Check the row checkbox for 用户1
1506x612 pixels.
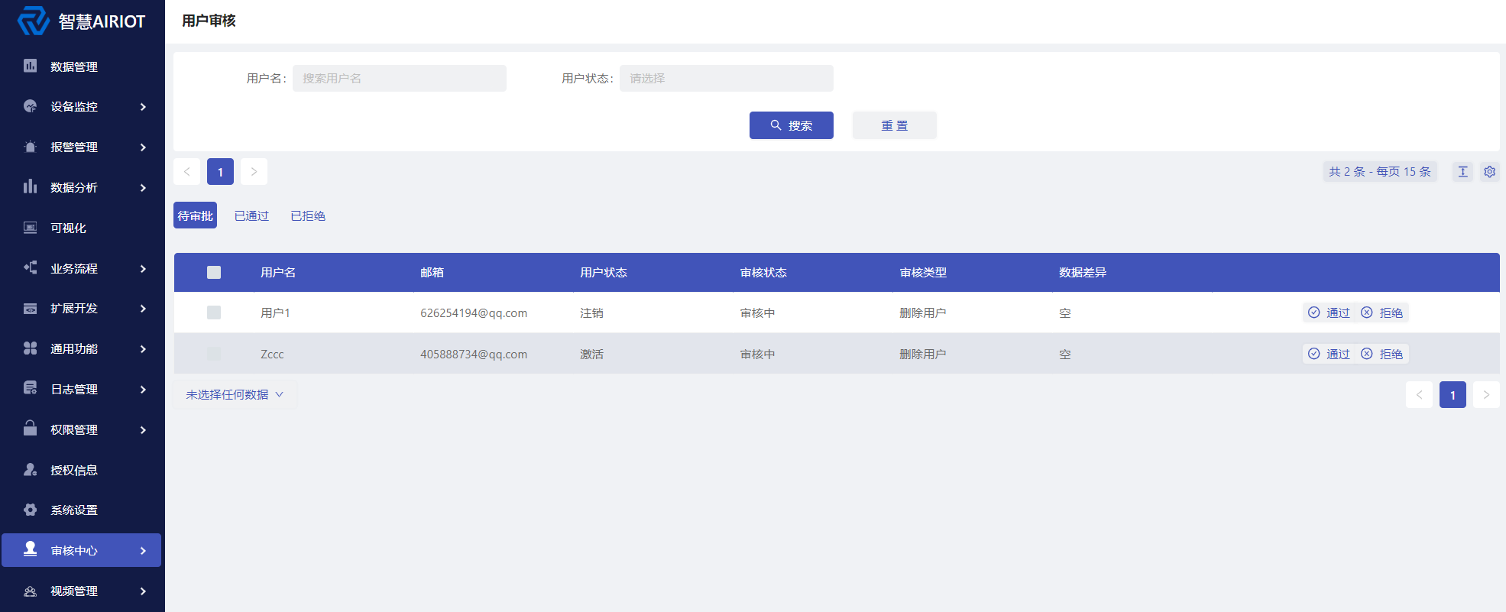click(x=214, y=312)
